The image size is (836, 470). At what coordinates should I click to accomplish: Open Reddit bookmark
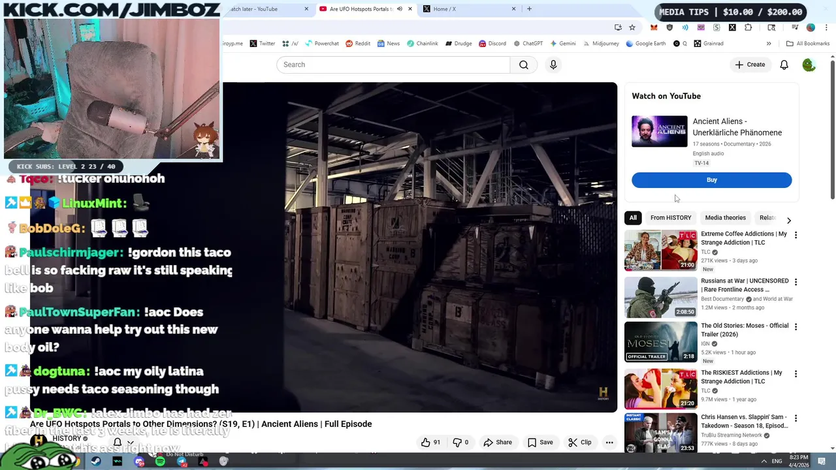point(357,44)
